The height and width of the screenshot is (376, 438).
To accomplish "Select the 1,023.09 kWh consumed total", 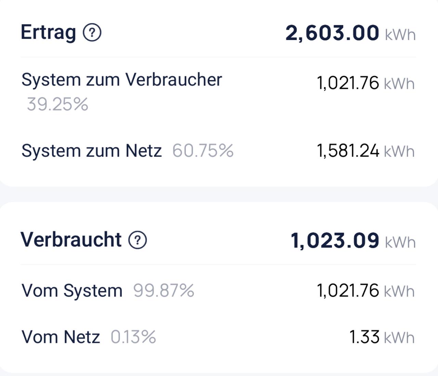I will coord(335,240).
